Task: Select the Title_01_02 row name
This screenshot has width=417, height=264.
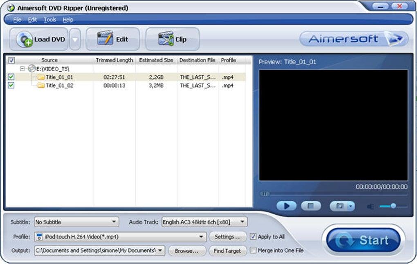Action: (x=59, y=85)
